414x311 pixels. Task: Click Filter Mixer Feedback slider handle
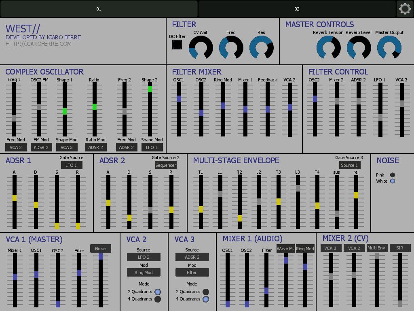tap(268, 109)
